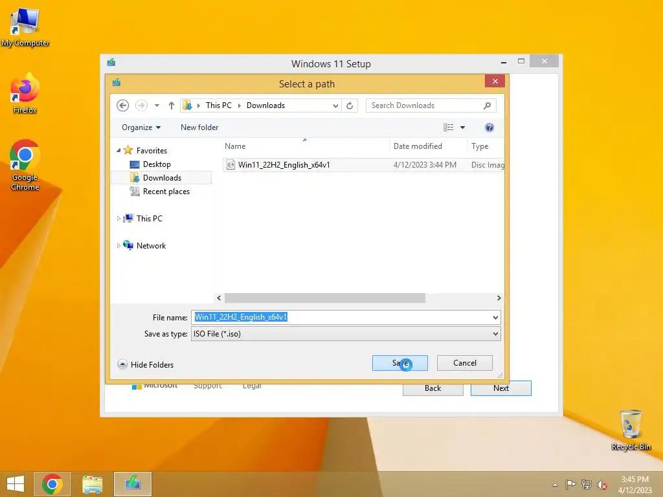
Task: Click the search magnifier icon
Action: click(487, 105)
